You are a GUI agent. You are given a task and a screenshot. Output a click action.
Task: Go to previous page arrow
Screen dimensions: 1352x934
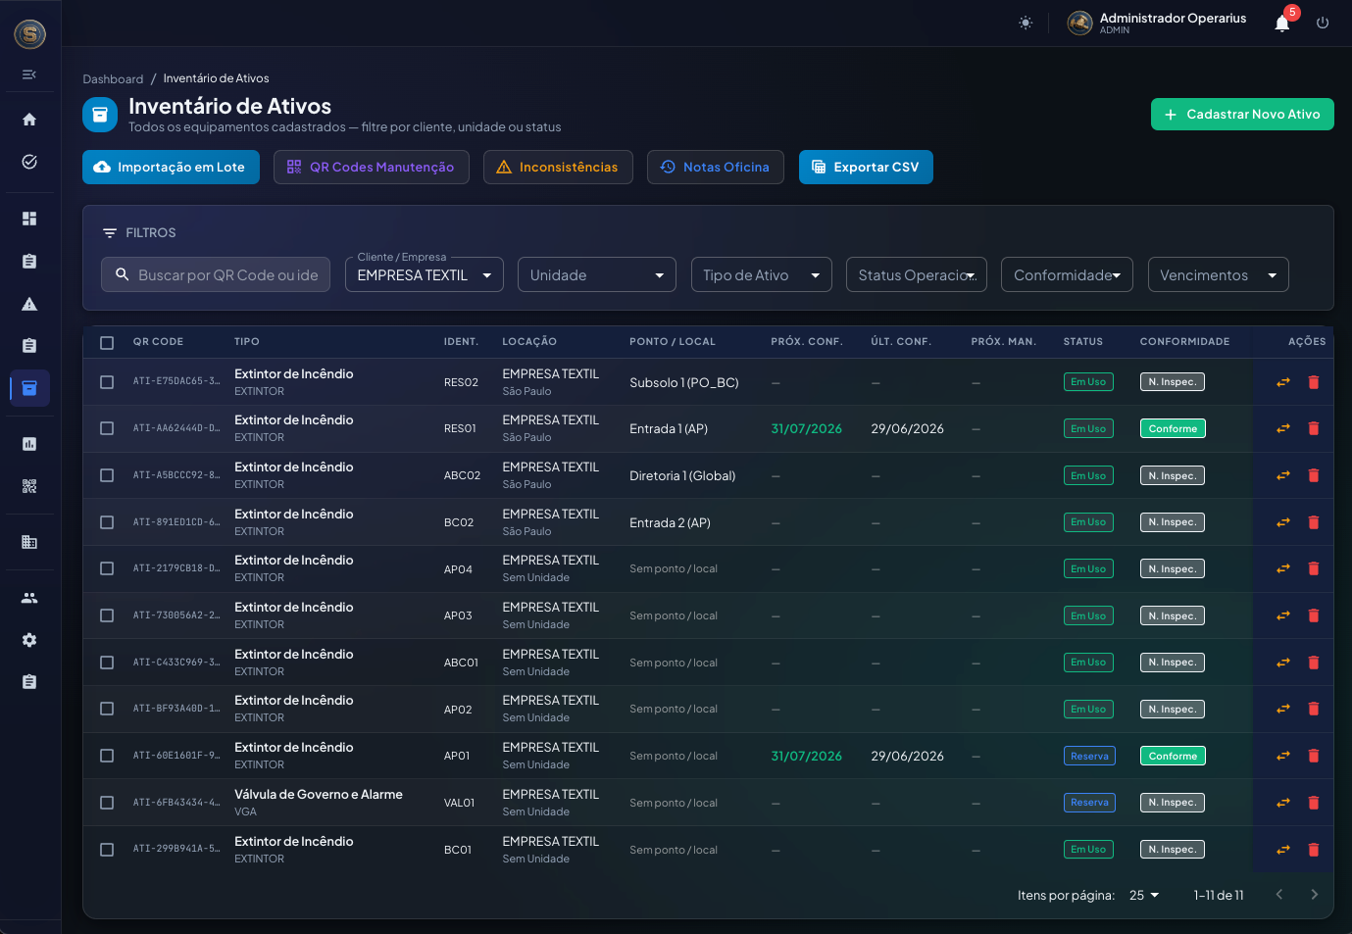[1279, 895]
